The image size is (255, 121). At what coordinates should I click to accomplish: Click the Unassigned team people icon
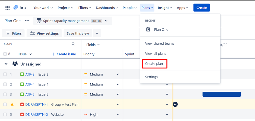point(15,64)
